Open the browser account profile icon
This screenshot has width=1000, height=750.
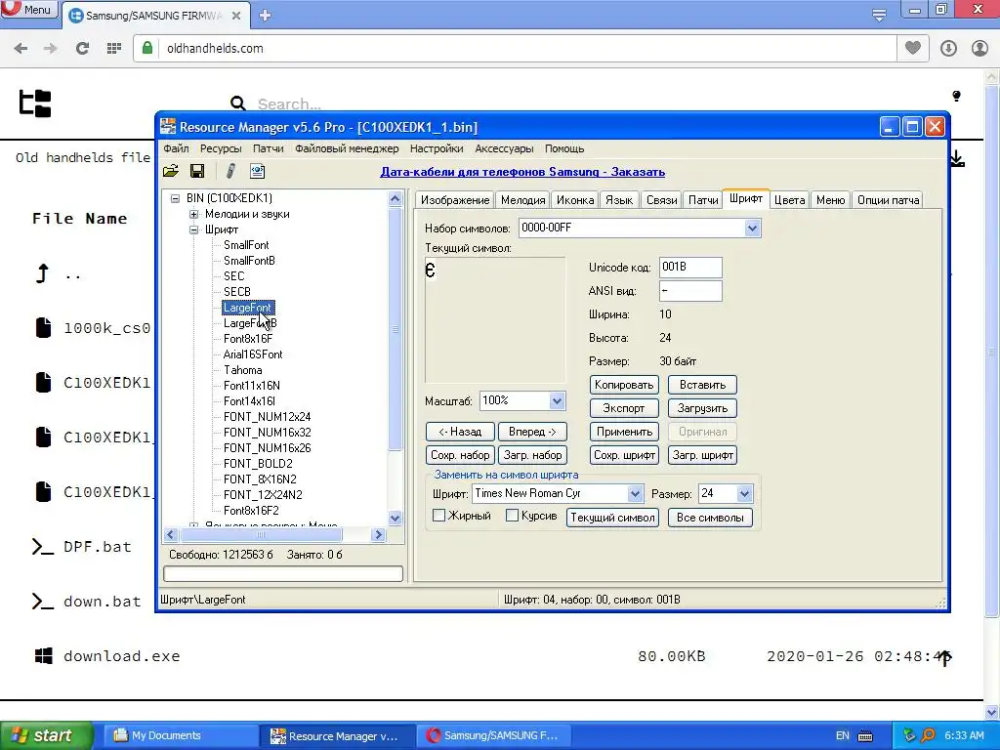point(979,48)
